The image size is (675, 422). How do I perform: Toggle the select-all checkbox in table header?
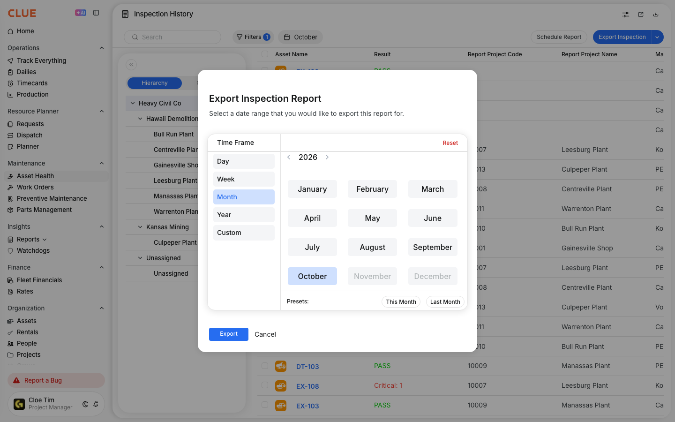click(x=265, y=54)
